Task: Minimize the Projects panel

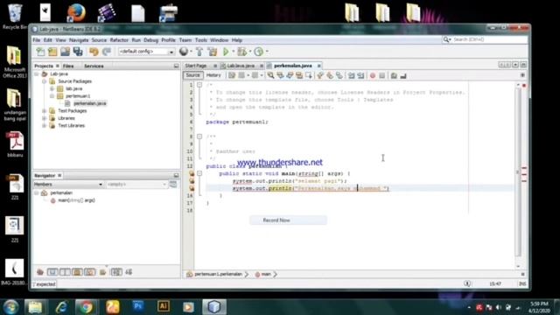Action: pyautogui.click(x=176, y=66)
